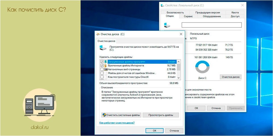Screen dimensions: 273x136
Task: Close the Свойства: Локальный диск window
Action: pos(242,5)
